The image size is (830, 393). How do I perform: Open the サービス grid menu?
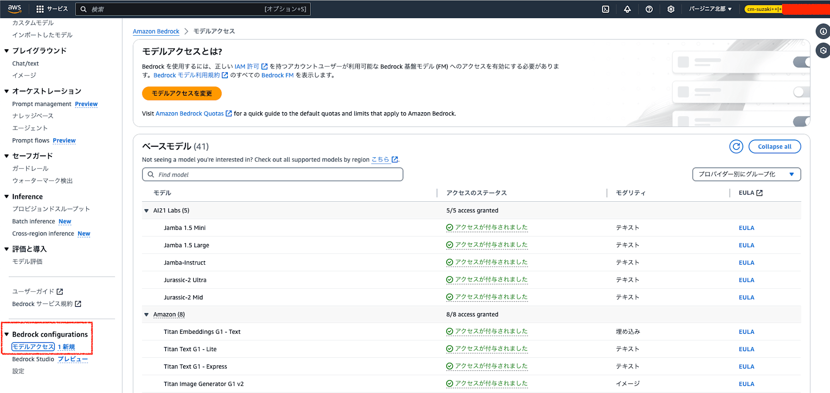(x=52, y=9)
